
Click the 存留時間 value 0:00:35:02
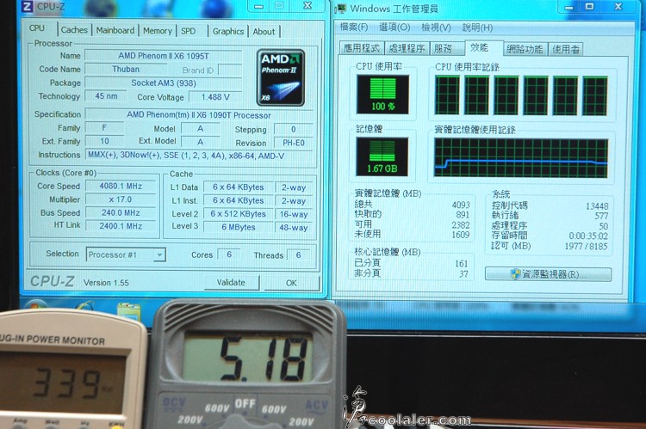tap(588, 236)
